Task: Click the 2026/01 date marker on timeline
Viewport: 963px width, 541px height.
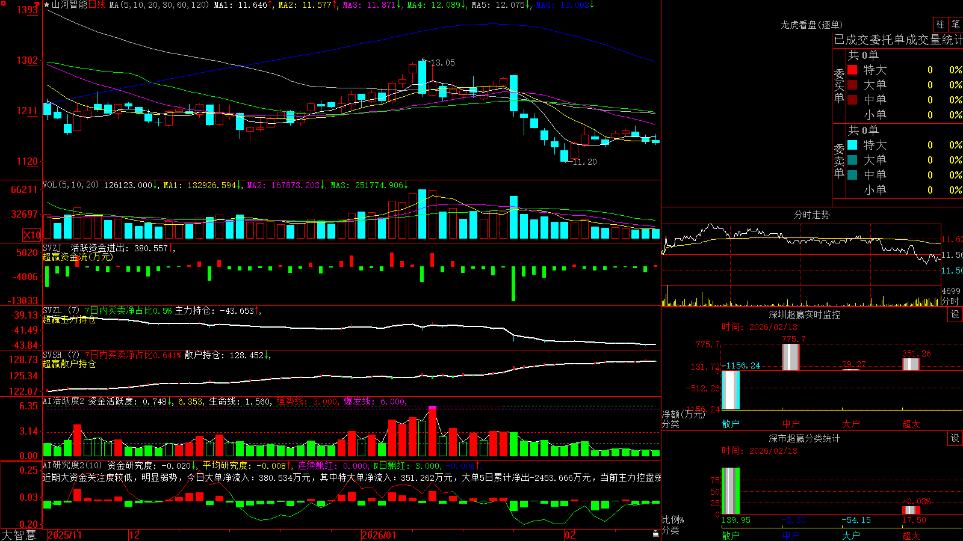Action: [x=379, y=535]
